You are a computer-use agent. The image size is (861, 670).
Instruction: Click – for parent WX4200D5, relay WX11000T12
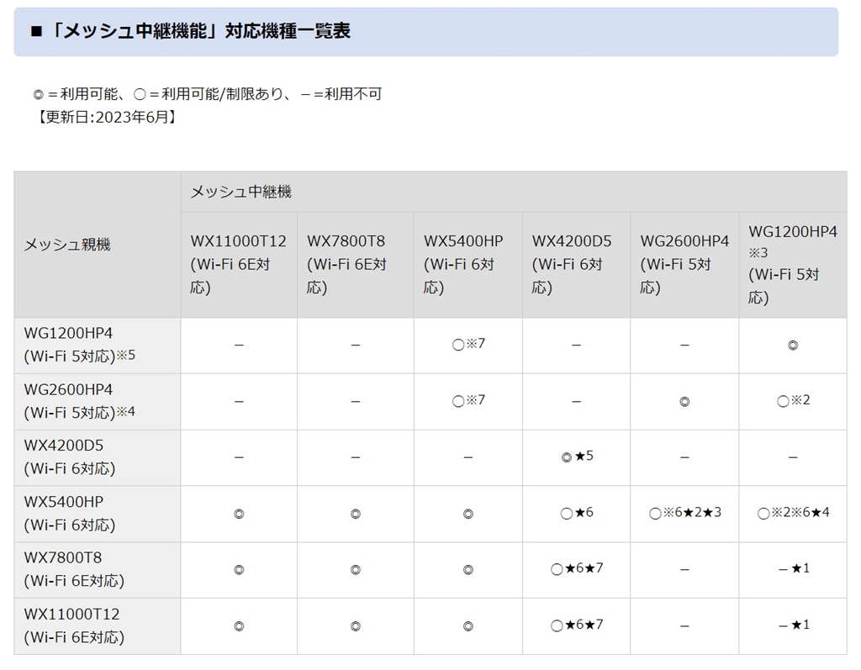[x=239, y=457]
